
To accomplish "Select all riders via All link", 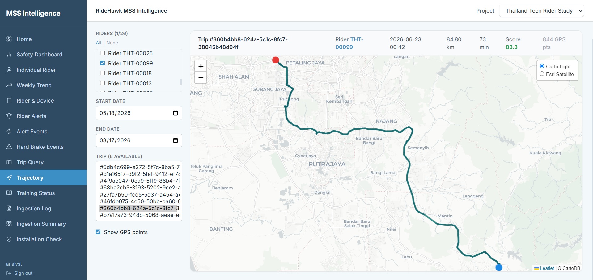I will tap(99, 43).
